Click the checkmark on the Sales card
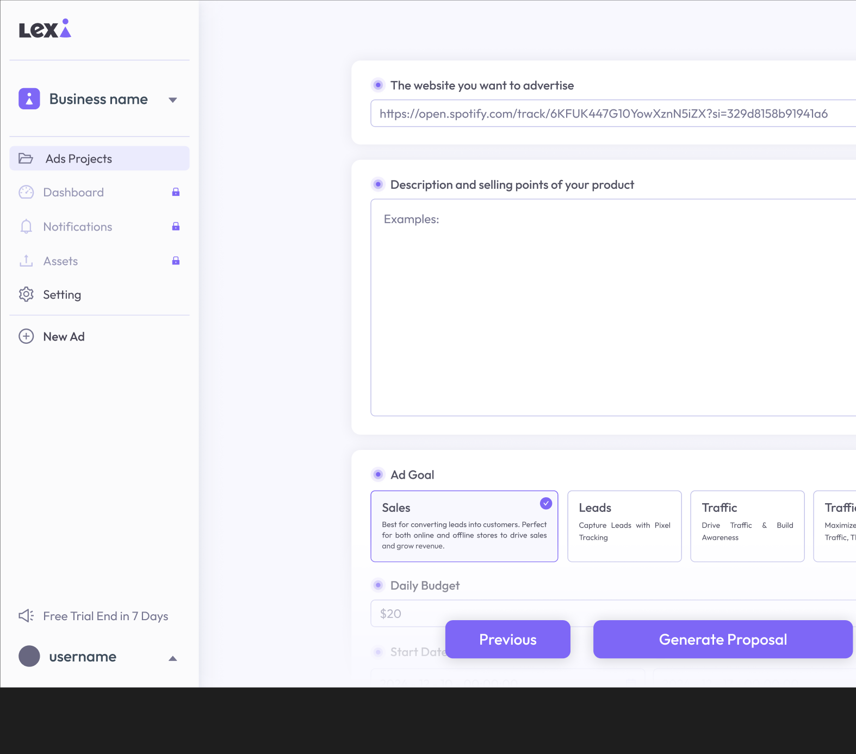Image resolution: width=856 pixels, height=754 pixels. click(x=546, y=503)
